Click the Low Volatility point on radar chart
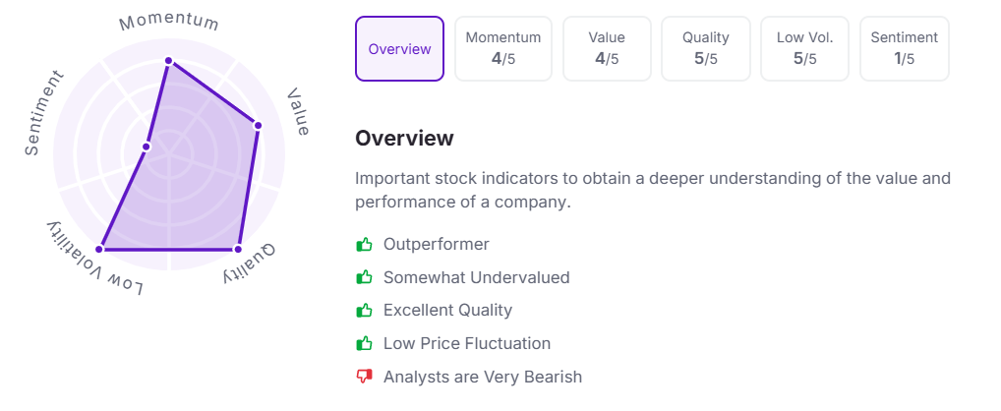The image size is (1001, 411). point(99,249)
